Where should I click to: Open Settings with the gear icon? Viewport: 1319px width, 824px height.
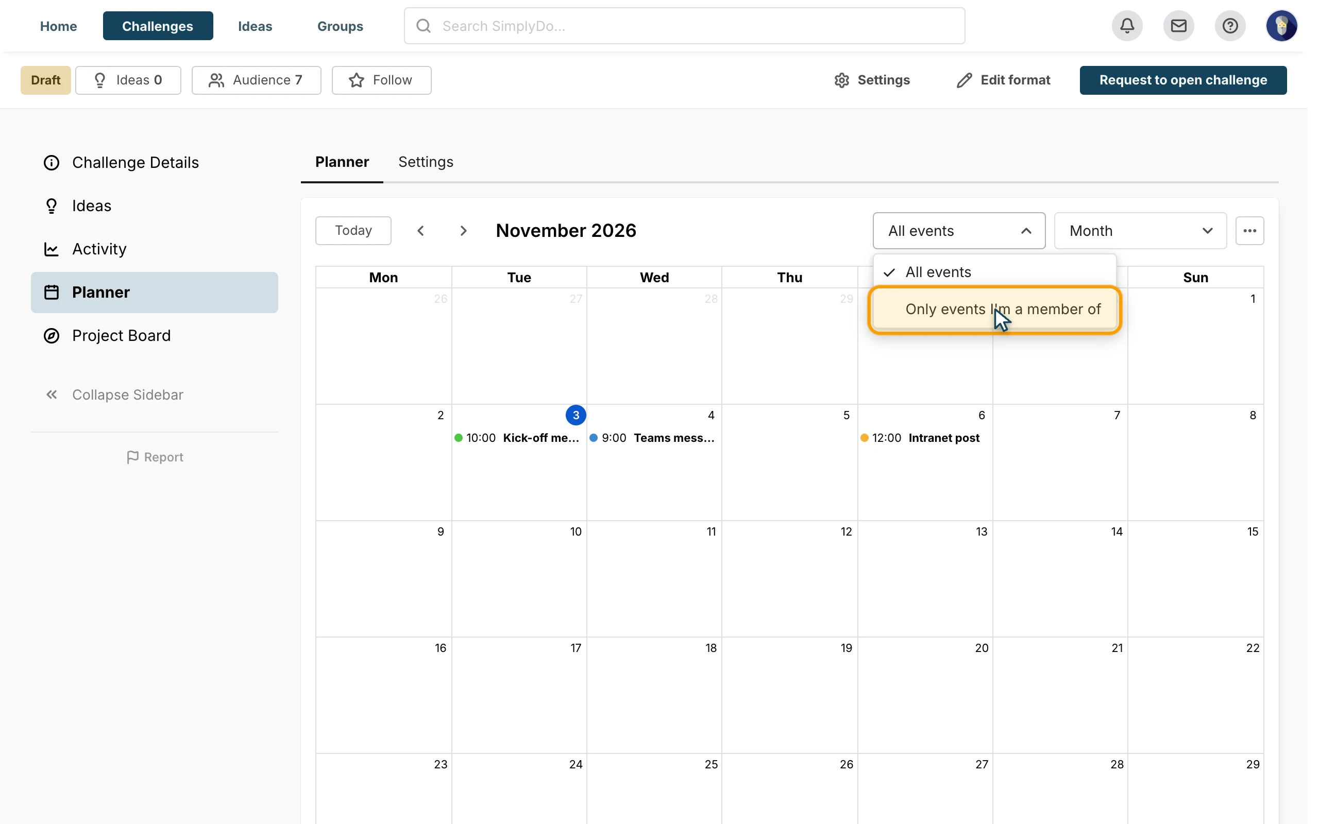(x=872, y=80)
